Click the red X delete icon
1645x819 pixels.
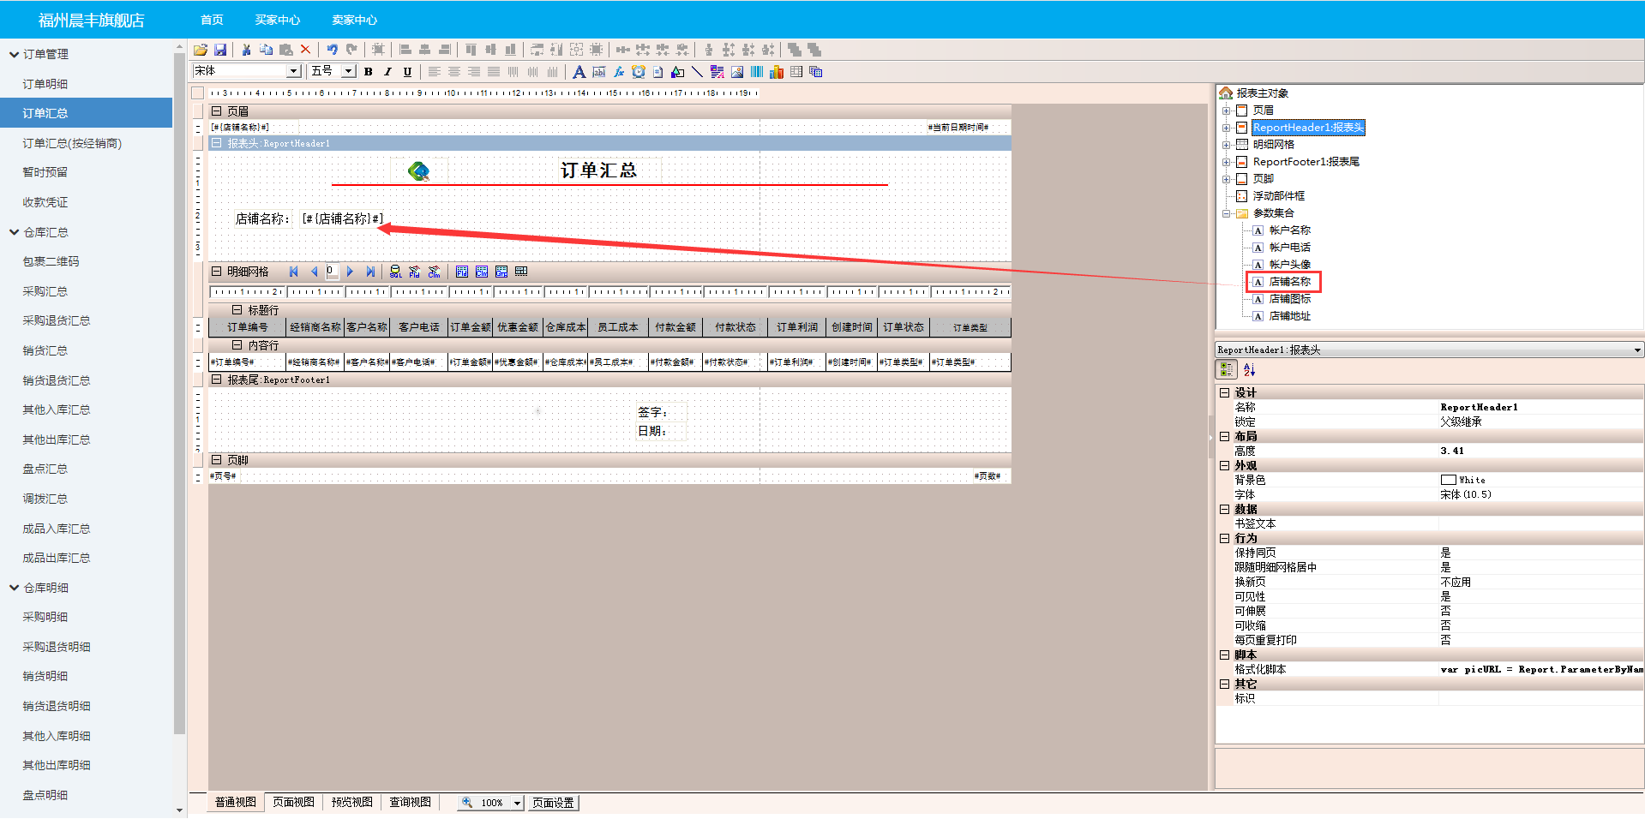(x=305, y=50)
